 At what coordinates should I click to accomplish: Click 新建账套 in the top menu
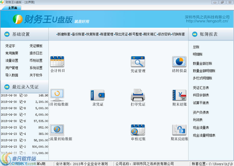[x=64, y=34]
